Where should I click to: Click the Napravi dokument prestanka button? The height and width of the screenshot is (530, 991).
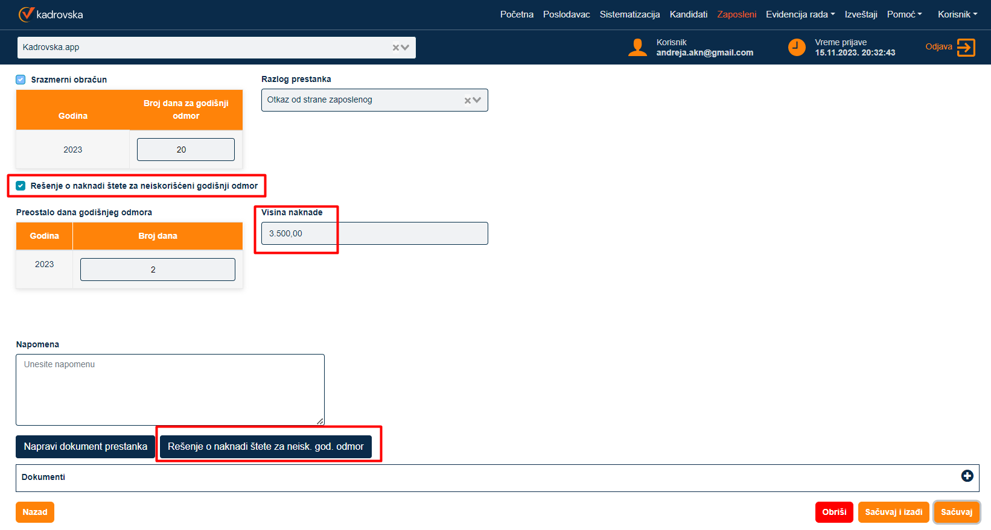pyautogui.click(x=85, y=447)
